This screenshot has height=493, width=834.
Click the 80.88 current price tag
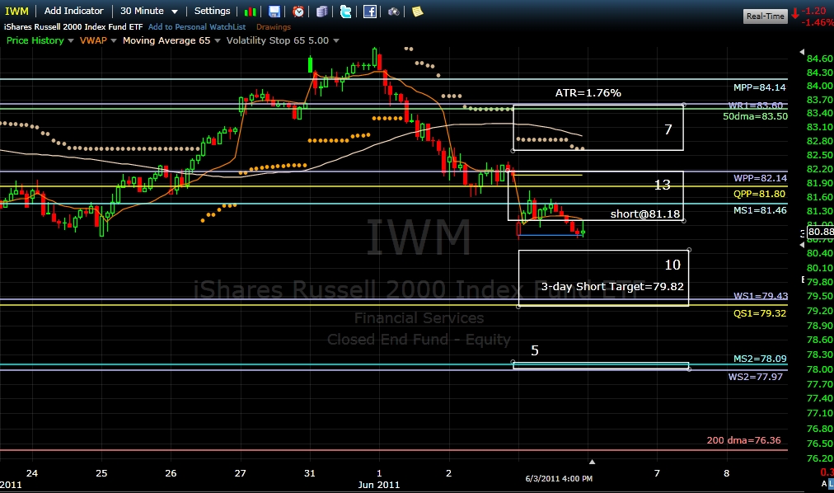point(820,232)
